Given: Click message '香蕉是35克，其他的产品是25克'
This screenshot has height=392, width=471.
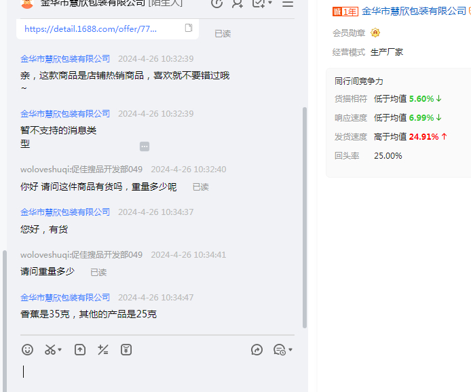Looking at the screenshot, I should point(89,314).
